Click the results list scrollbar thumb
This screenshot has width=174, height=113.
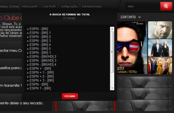tap(112, 52)
